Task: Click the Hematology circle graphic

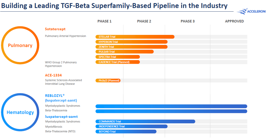Action: (20, 112)
